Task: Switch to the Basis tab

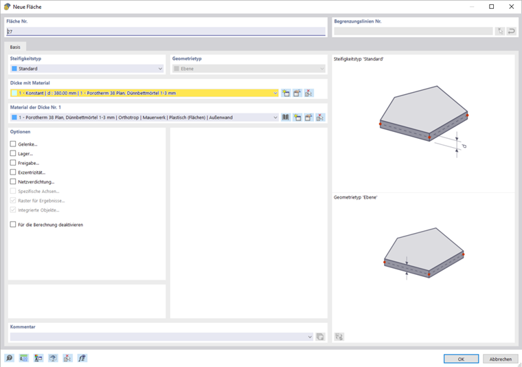Action: 15,47
